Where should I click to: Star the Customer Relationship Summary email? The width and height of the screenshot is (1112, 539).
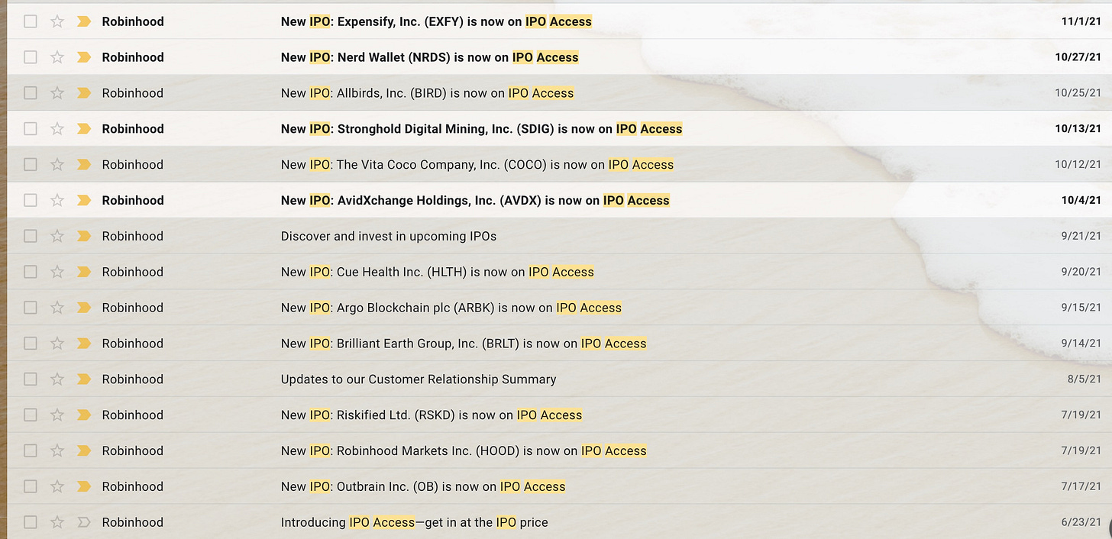pos(57,379)
